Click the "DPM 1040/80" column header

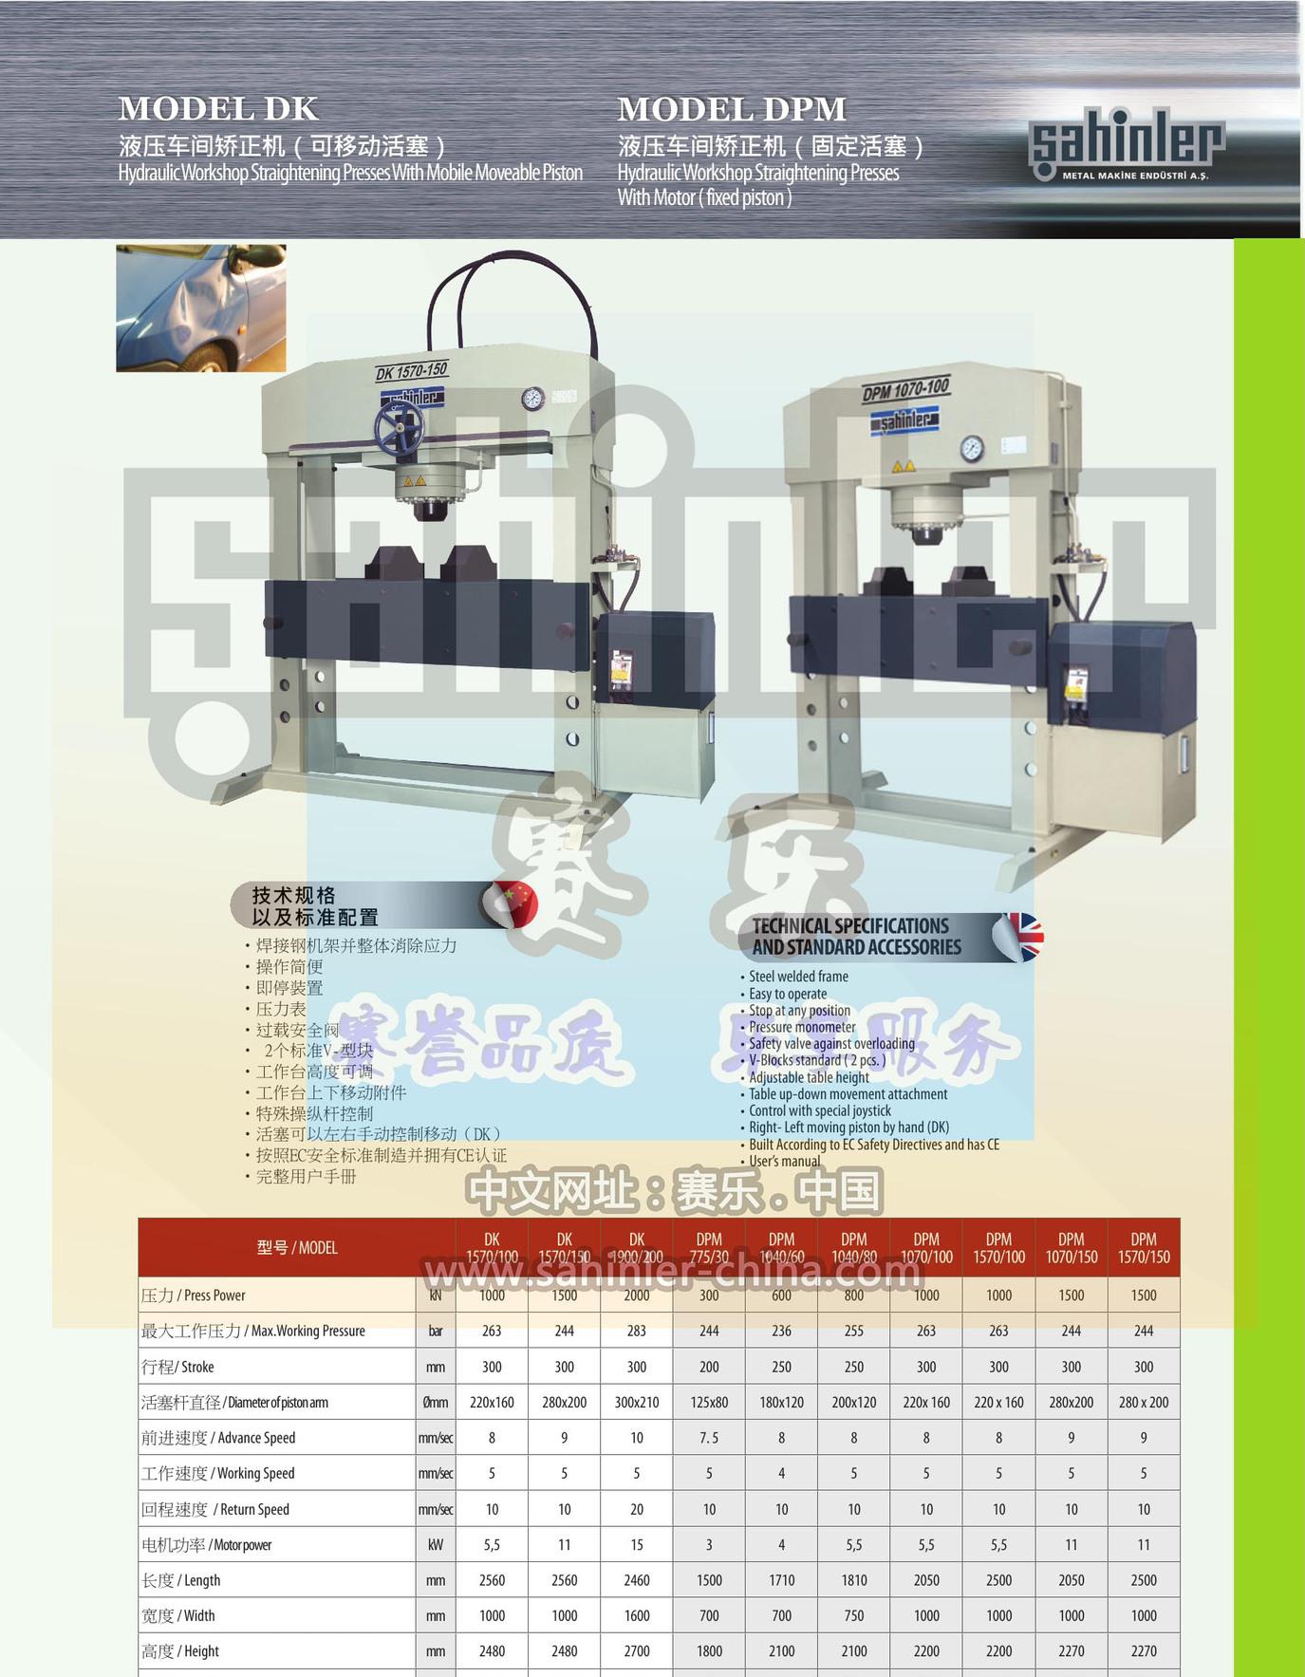854,1248
